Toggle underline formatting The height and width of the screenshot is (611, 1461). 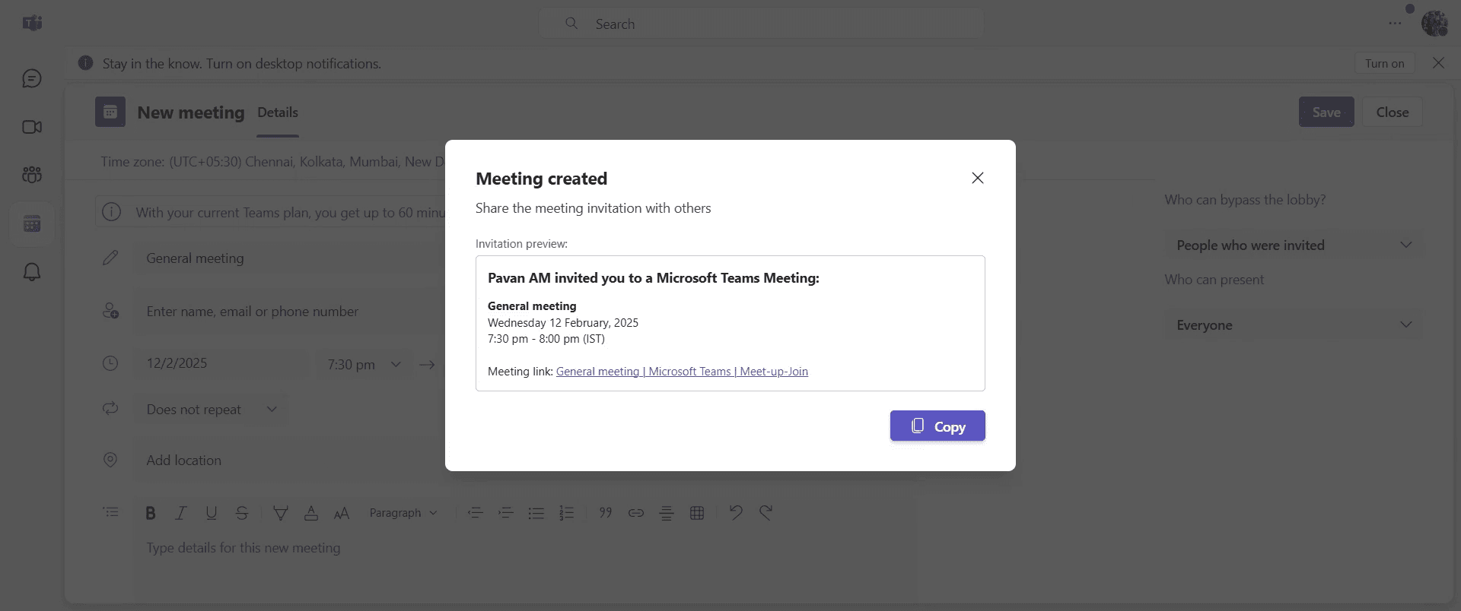click(212, 513)
